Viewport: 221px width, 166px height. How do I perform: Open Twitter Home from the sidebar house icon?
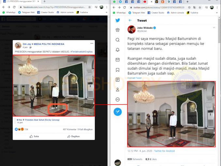pyautogui.click(x=118, y=30)
